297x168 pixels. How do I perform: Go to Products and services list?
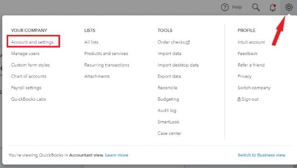106,53
